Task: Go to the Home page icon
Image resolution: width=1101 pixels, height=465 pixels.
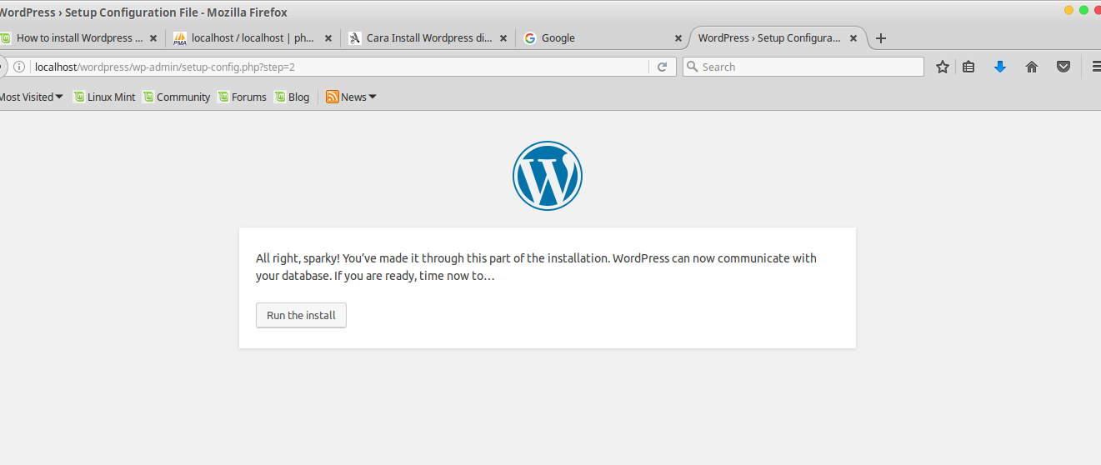Action: coord(1032,67)
